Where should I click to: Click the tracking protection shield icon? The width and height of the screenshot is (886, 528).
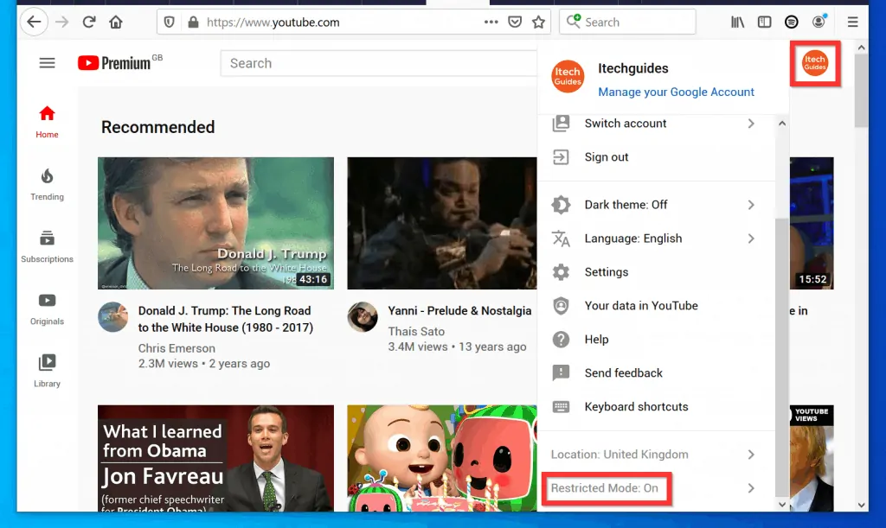[x=169, y=22]
